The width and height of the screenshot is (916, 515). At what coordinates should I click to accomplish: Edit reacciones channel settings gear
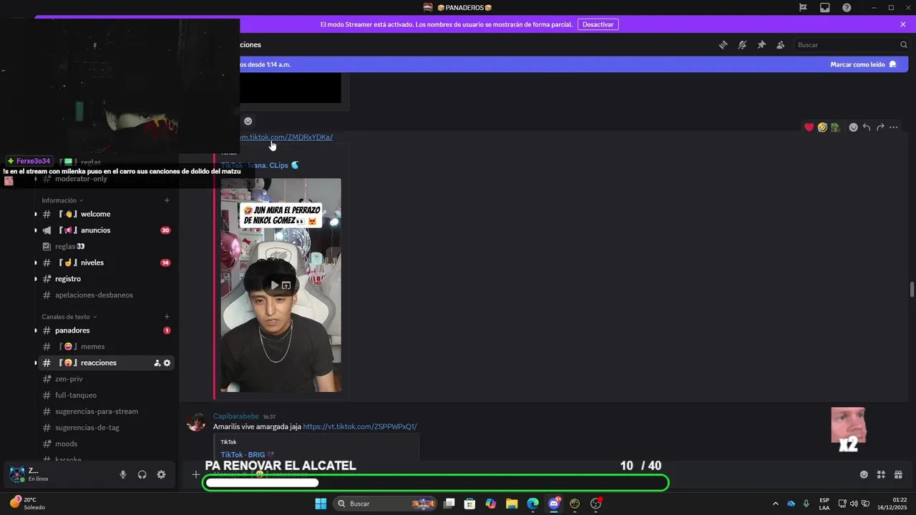pyautogui.click(x=167, y=363)
